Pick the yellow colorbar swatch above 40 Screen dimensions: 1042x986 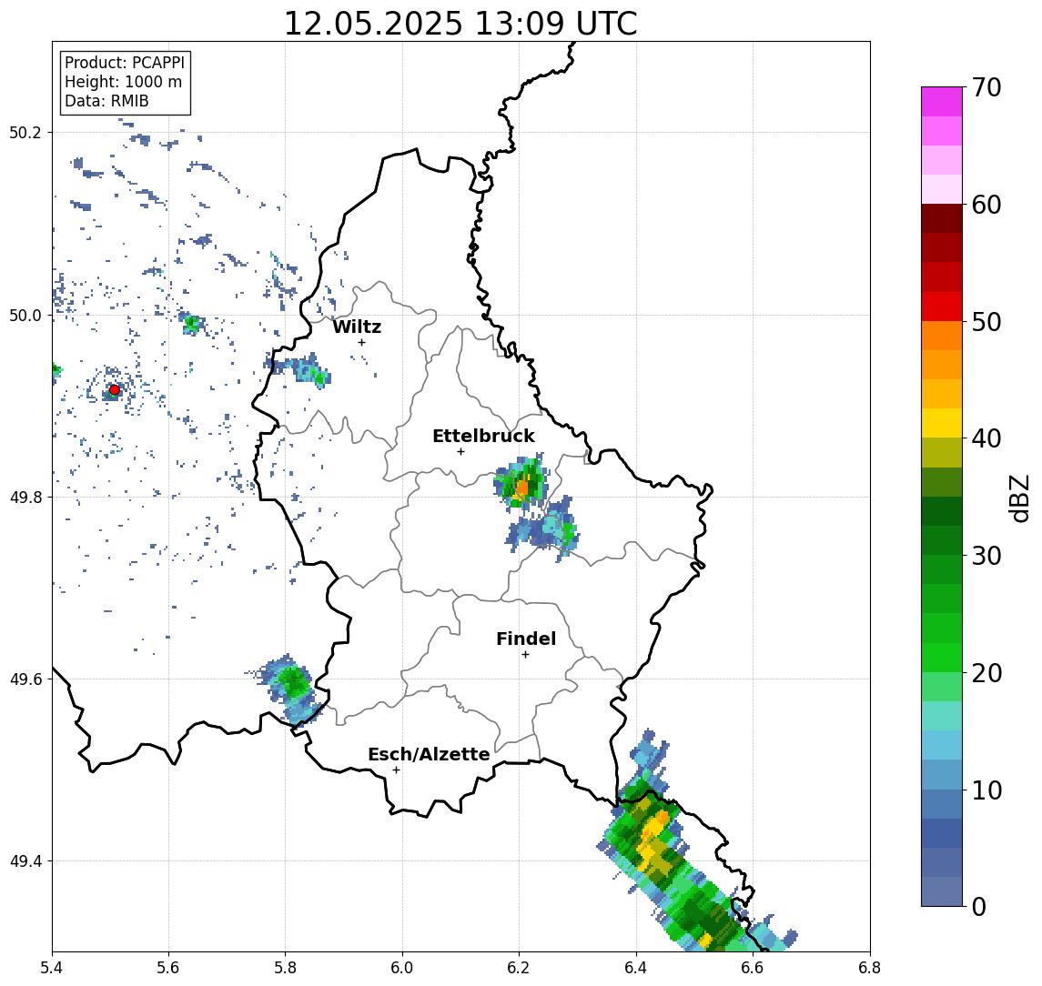click(x=942, y=423)
